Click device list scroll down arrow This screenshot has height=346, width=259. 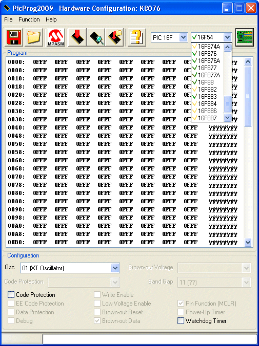click(227, 117)
